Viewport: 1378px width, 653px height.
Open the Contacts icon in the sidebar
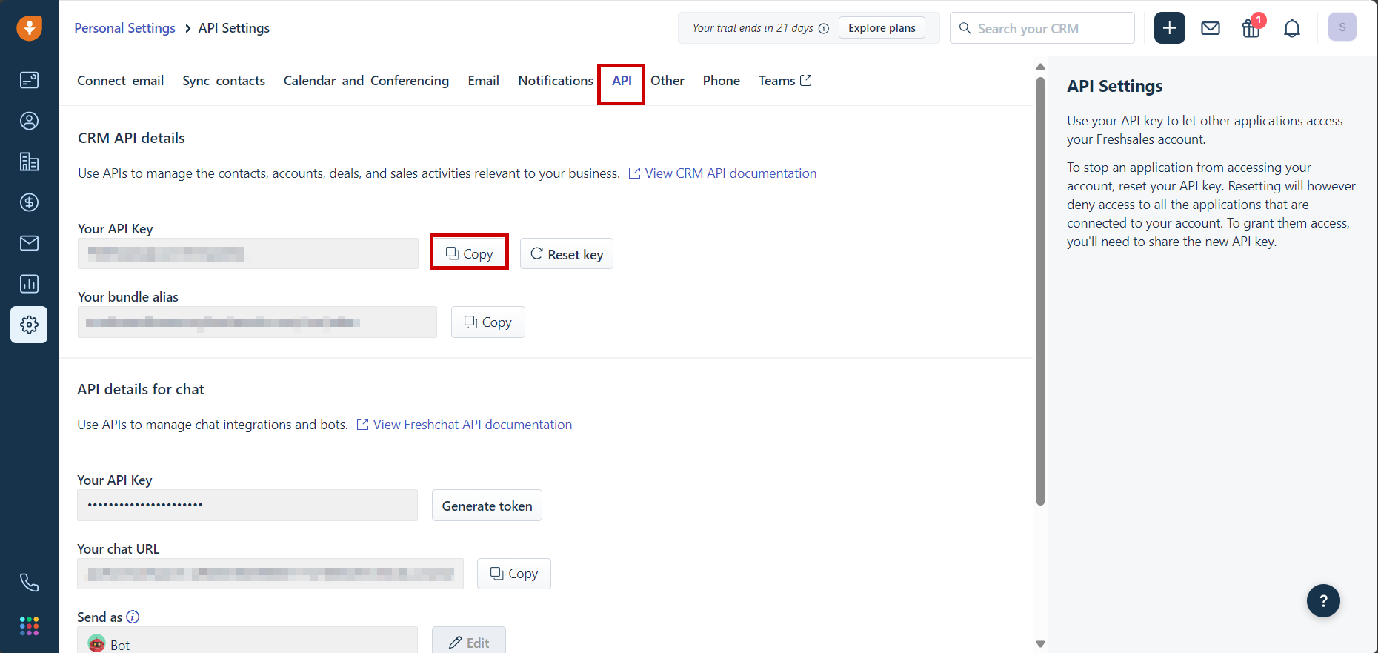pos(29,121)
